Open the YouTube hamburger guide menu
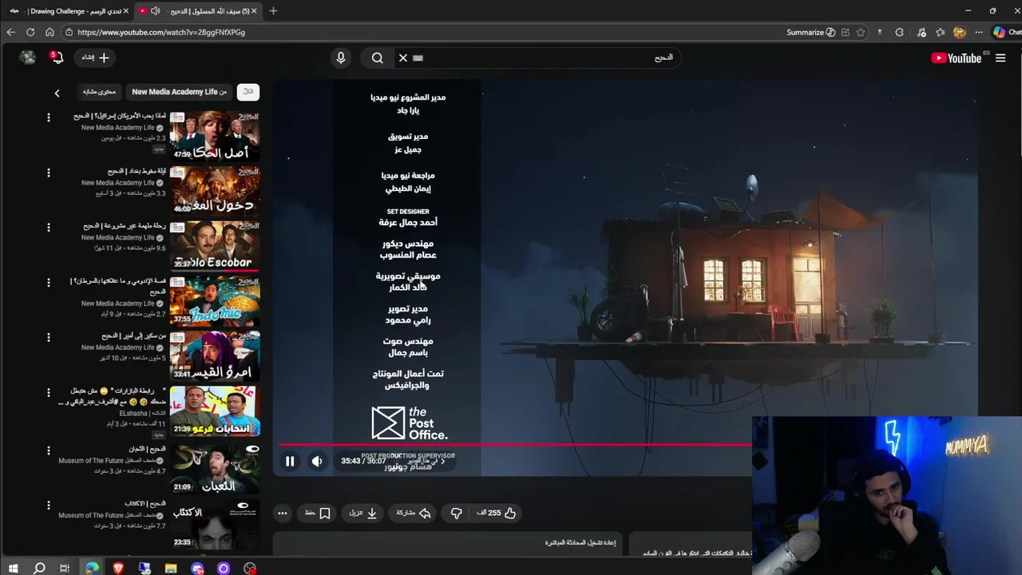Image resolution: width=1022 pixels, height=575 pixels. pyautogui.click(x=1000, y=57)
